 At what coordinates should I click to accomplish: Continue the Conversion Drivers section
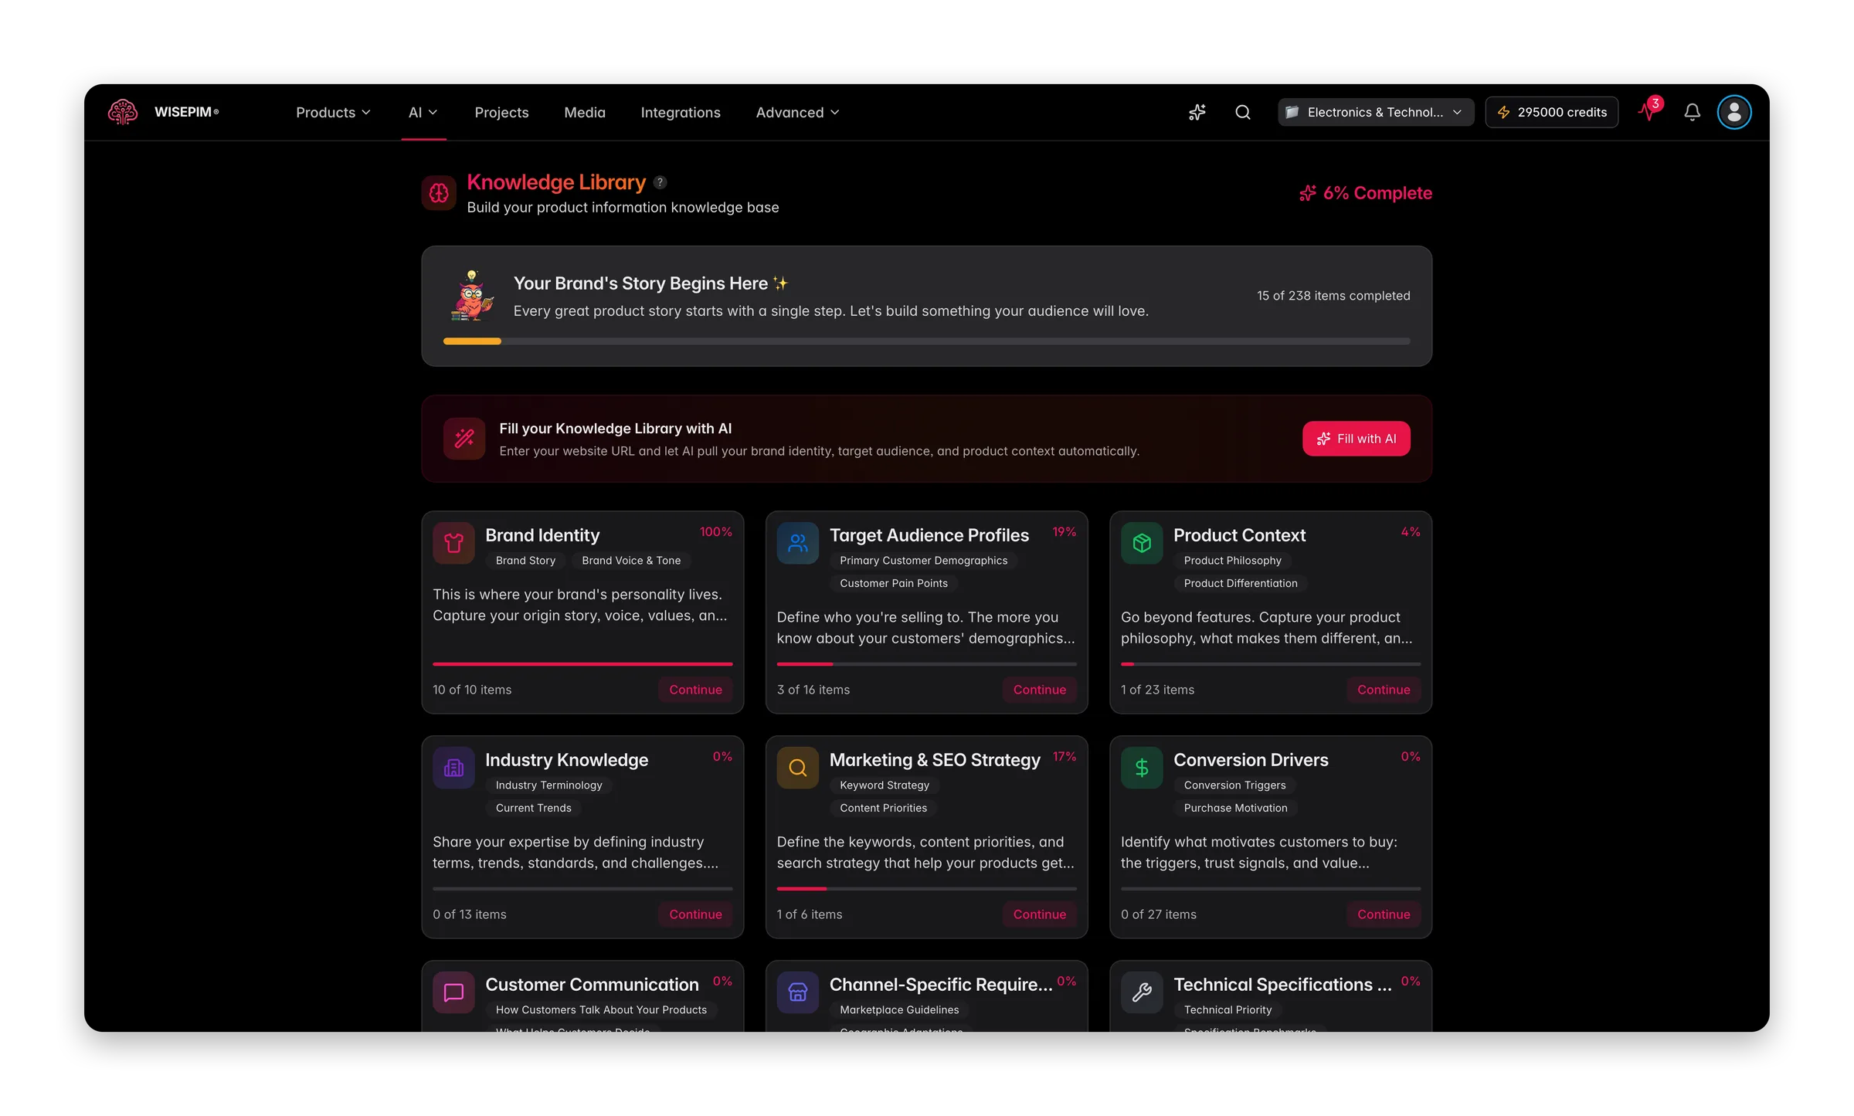click(x=1384, y=914)
